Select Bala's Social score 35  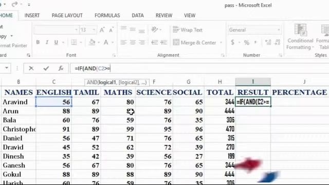pos(188,120)
